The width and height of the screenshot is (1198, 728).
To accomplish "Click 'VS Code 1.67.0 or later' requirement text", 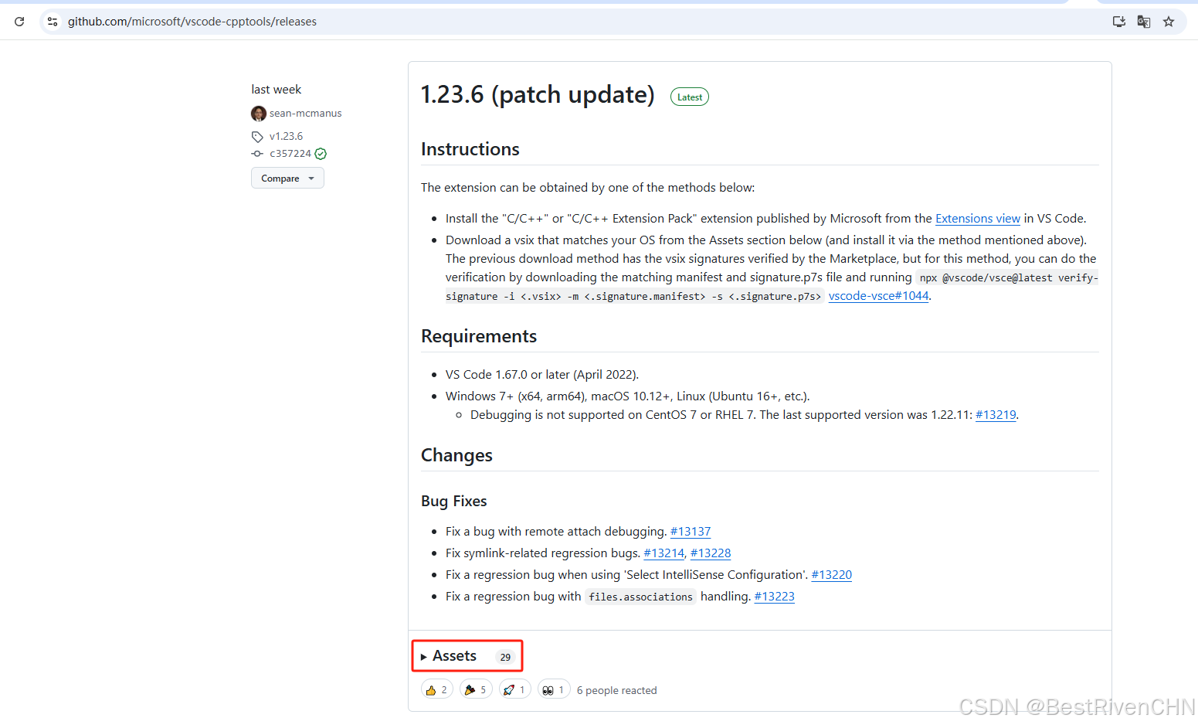I will pos(542,375).
